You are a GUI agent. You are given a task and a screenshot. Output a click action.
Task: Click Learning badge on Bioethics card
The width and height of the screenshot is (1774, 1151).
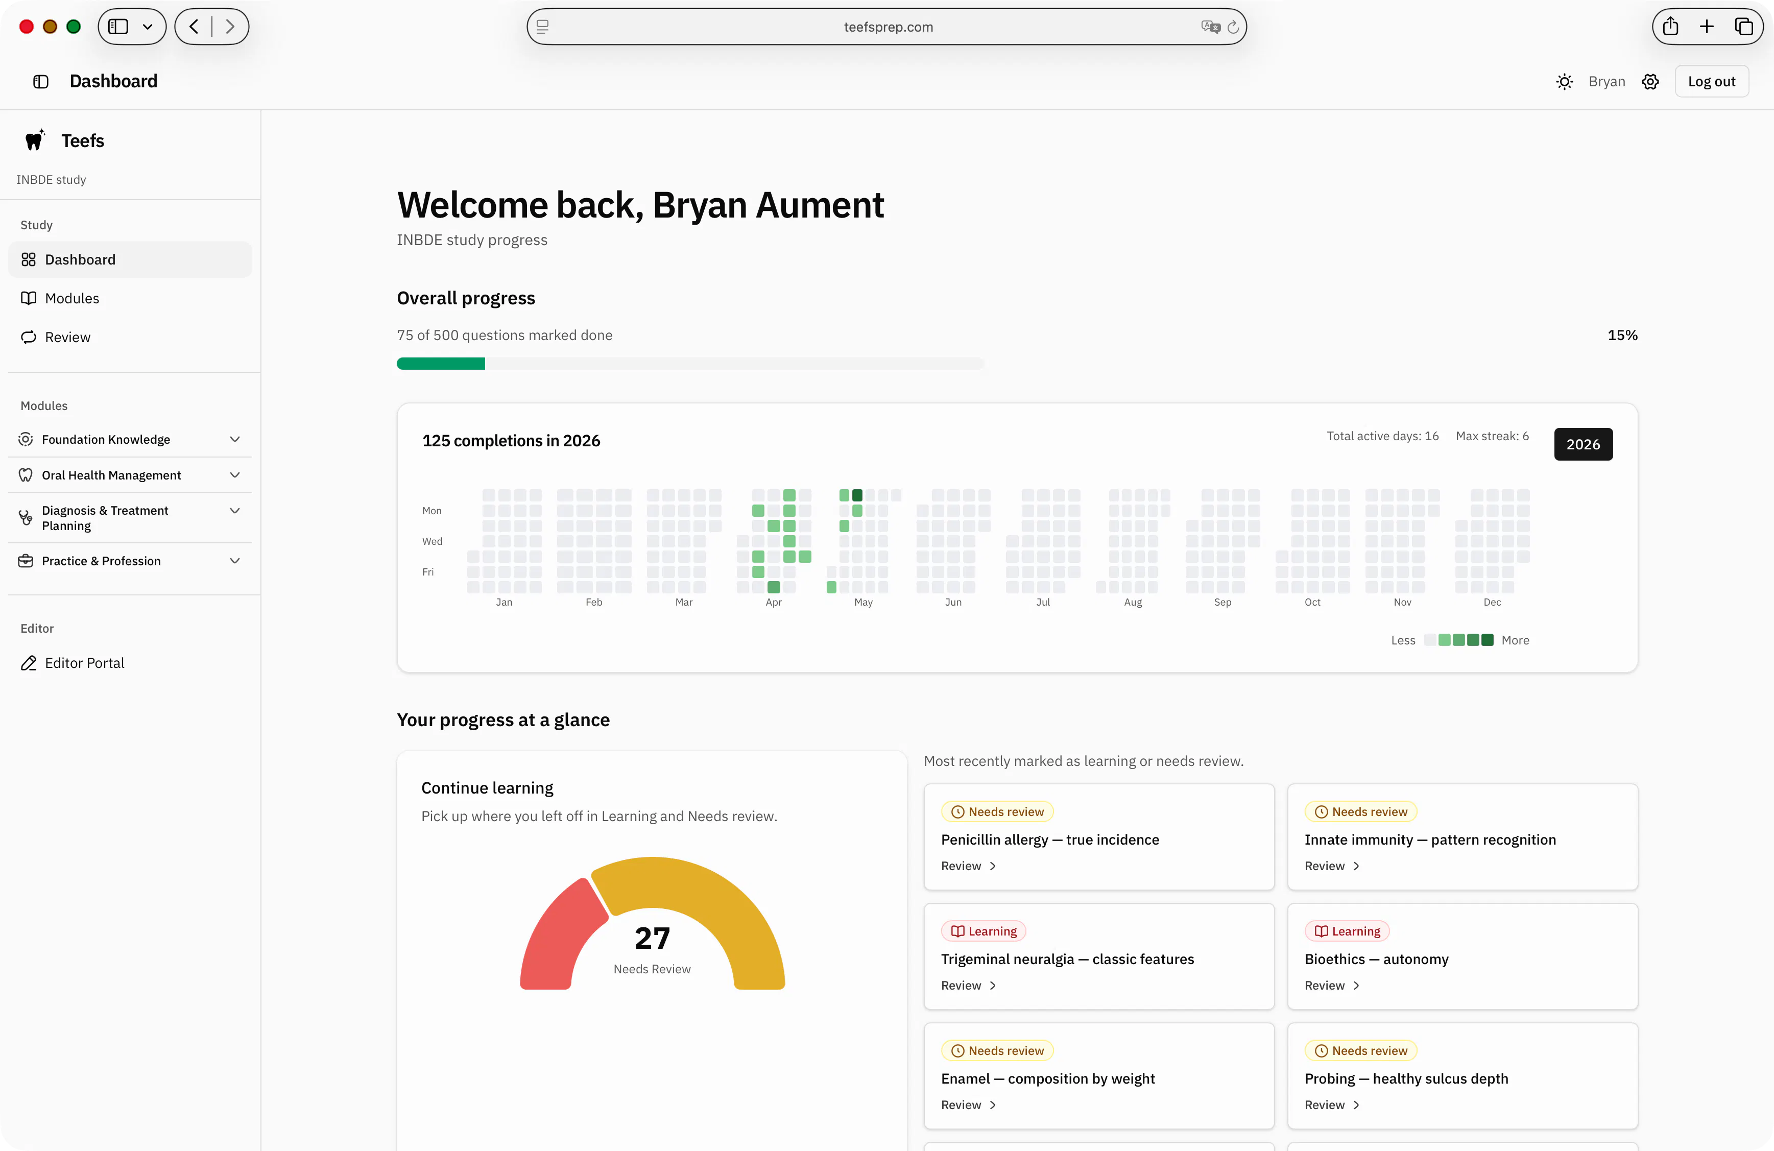point(1347,931)
